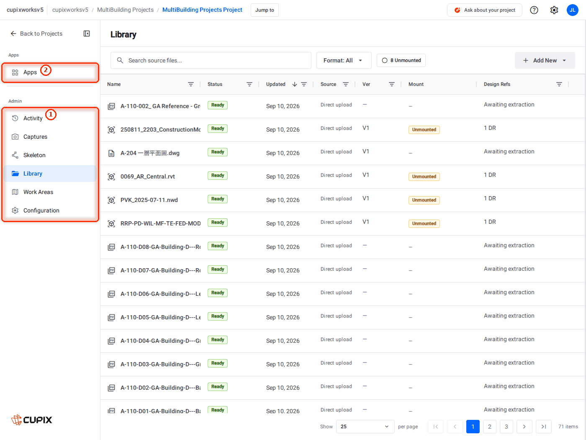
Task: Select Library in the sidebar
Action: pyautogui.click(x=50, y=173)
